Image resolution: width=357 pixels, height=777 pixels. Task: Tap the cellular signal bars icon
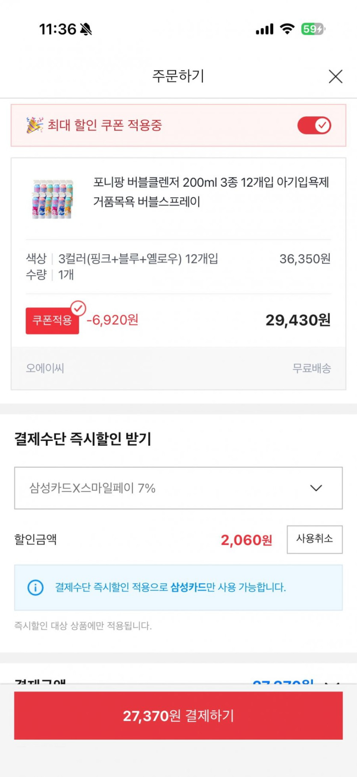(265, 29)
